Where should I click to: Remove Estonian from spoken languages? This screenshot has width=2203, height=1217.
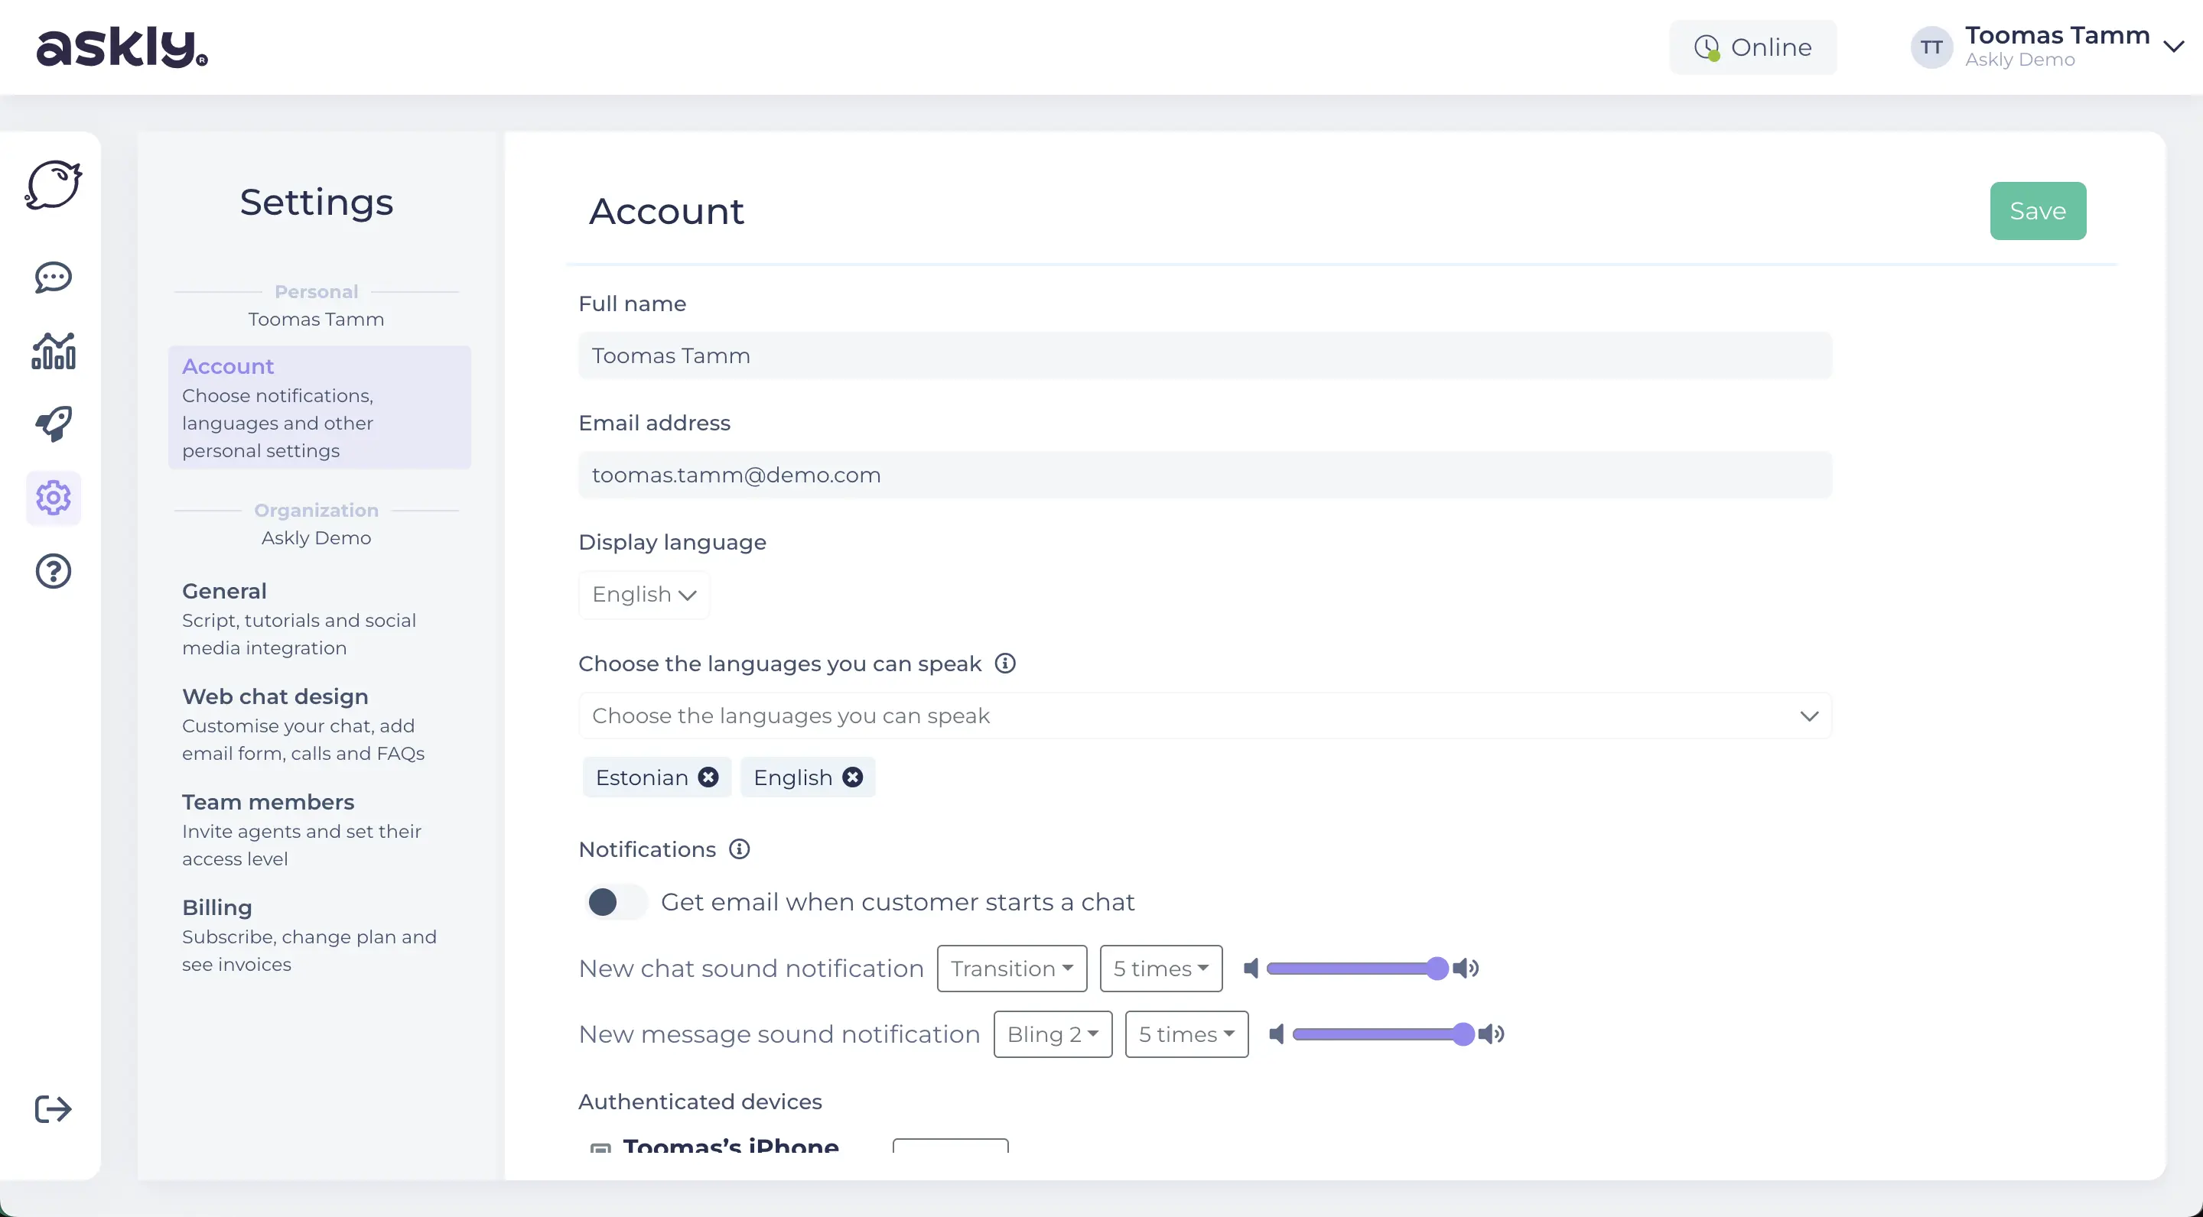click(x=706, y=777)
